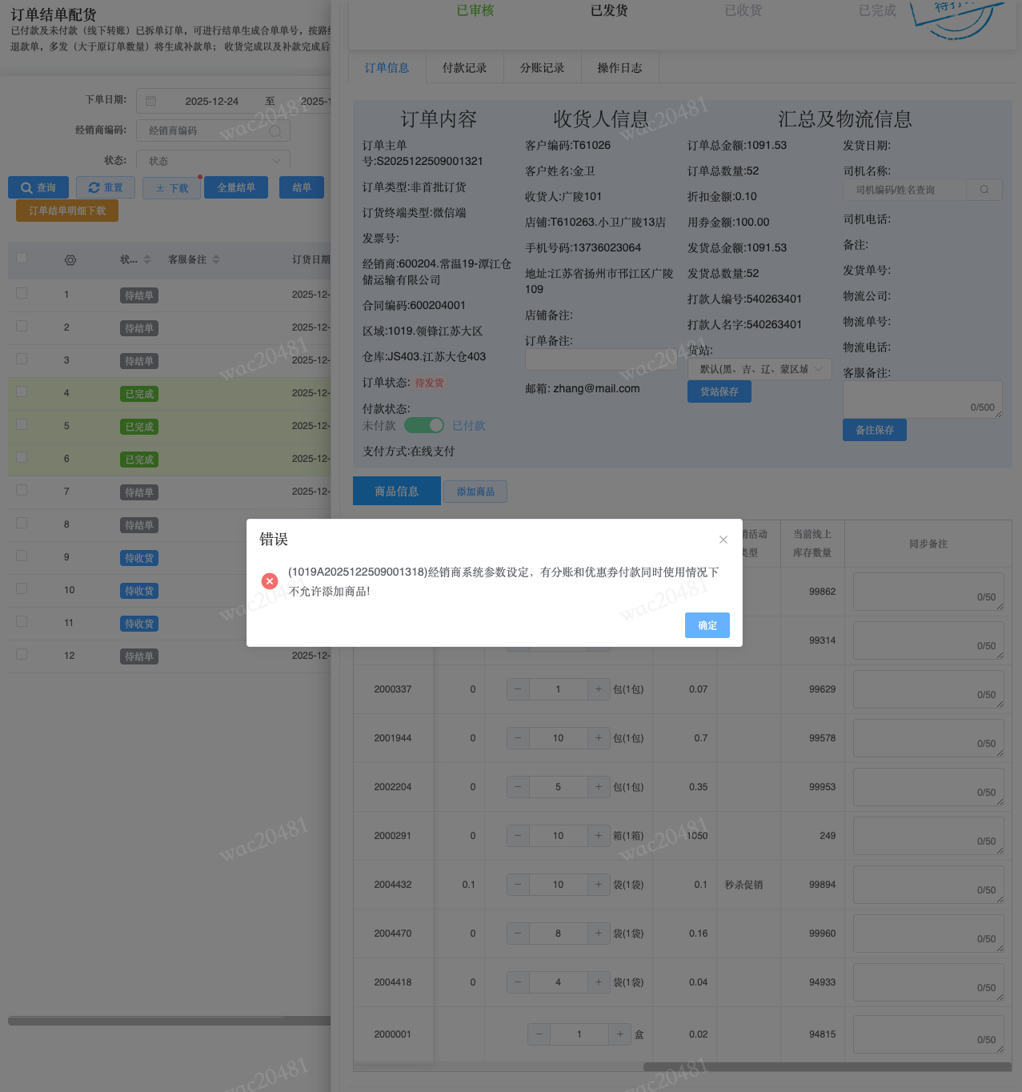Click the blue 结单 button
This screenshot has width=1022, height=1092.
[x=302, y=187]
